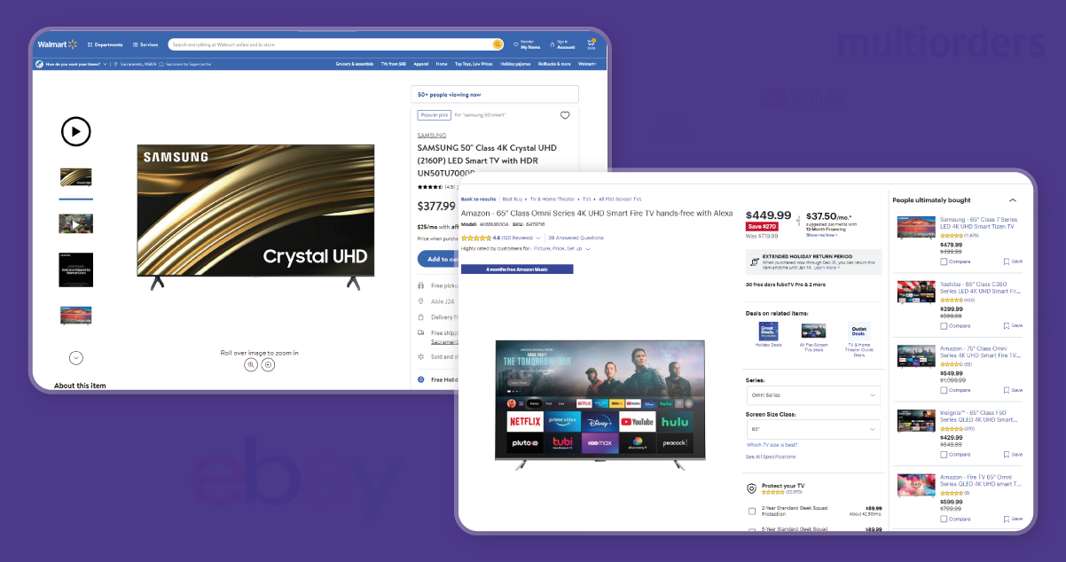Screen dimensions: 1066x562
Task: Click the 'Popular pick' badge in Walmart
Action: [x=435, y=115]
